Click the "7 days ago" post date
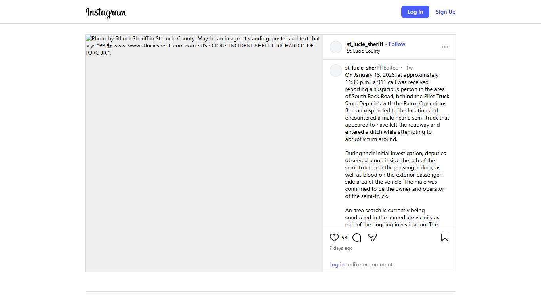Image resolution: width=541 pixels, height=304 pixels. point(341,248)
